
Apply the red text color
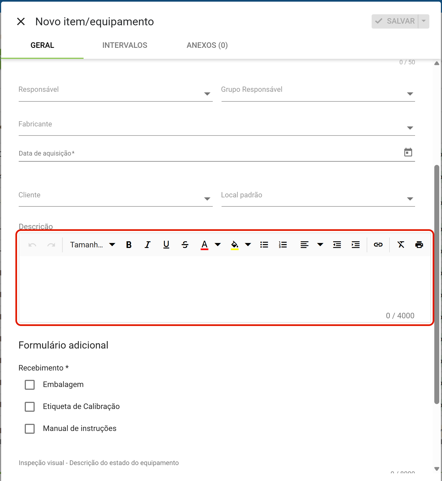click(205, 245)
